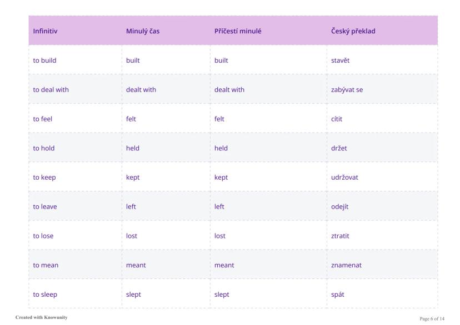Click the 'to deal with' cell
The image size is (460, 325).
(51, 89)
